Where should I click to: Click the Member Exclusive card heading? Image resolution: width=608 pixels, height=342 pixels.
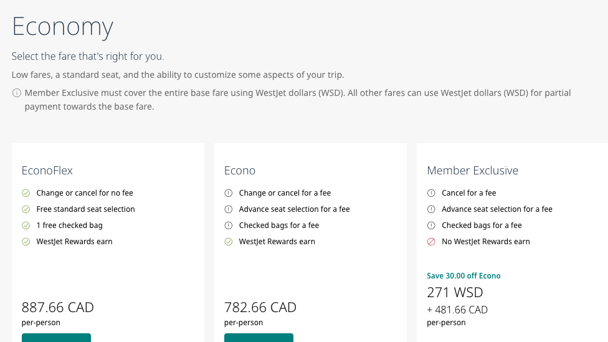(x=472, y=170)
